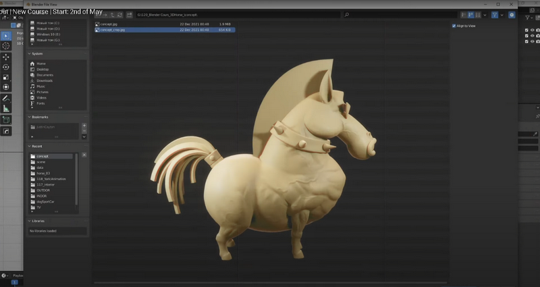
Task: Hide second outliner item with eye icon
Action: coord(533,36)
